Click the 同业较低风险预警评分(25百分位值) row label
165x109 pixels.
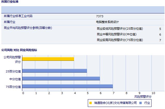coord(120,29)
